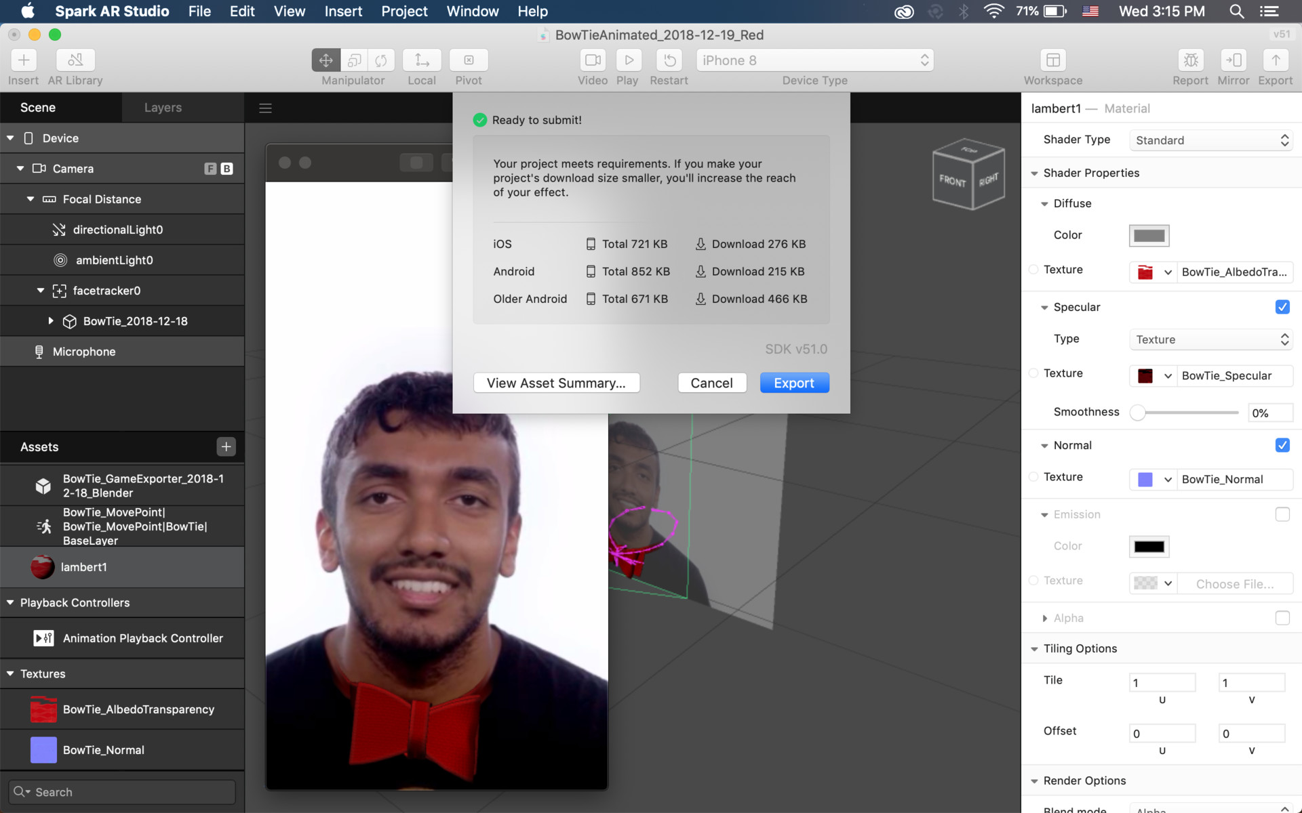Enable the Emission checkbox

coord(1282,514)
